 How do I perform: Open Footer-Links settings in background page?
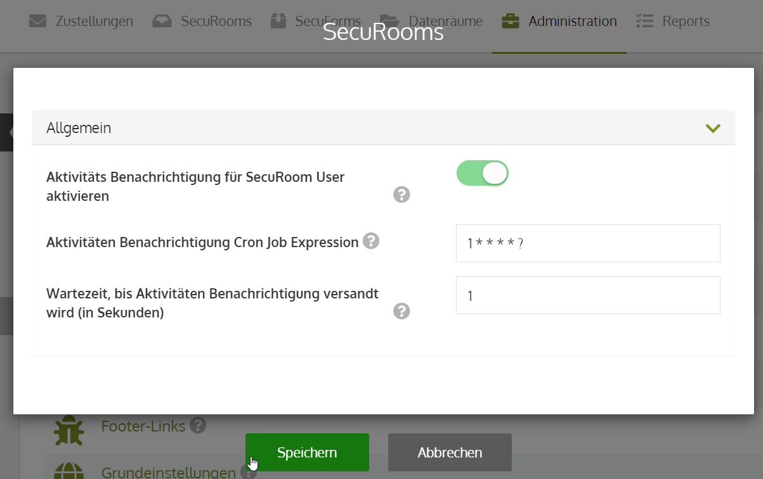pos(143,426)
